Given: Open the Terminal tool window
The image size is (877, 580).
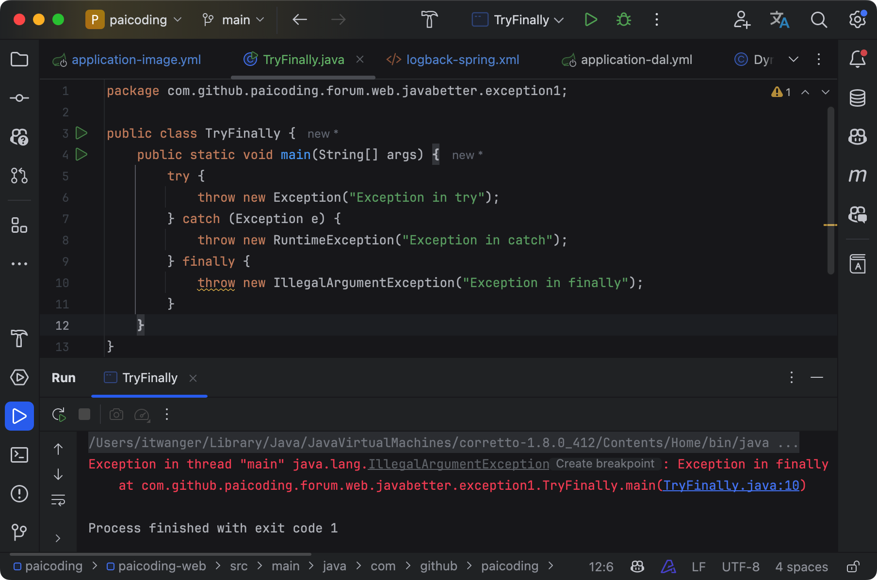Looking at the screenshot, I should pos(19,455).
